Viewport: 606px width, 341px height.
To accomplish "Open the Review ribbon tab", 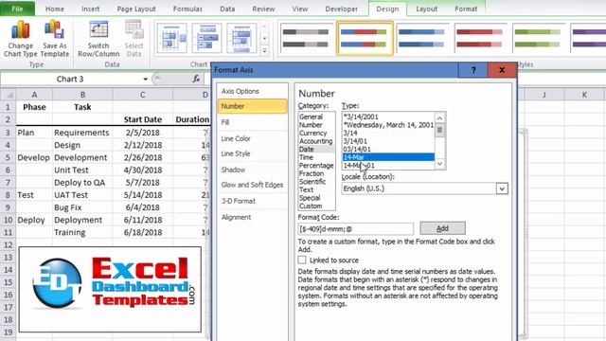I will (x=263, y=9).
